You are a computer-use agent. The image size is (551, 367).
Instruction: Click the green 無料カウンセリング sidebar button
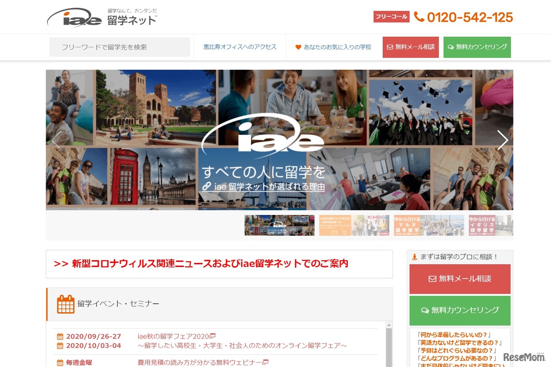(459, 311)
